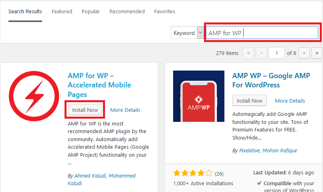Click the current page number field
The image size is (323, 192).
[277, 53]
